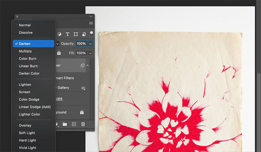Open the Layers panel hamburger menu
The width and height of the screenshot is (261, 152).
pos(91,23)
